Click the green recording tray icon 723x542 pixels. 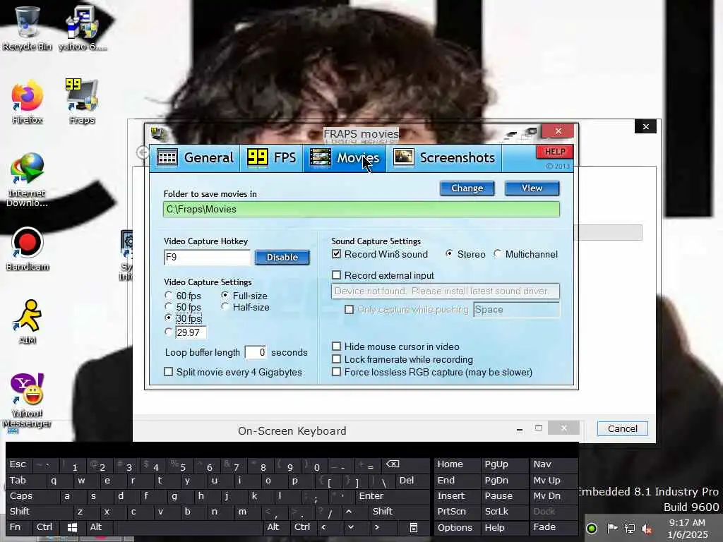[592, 529]
